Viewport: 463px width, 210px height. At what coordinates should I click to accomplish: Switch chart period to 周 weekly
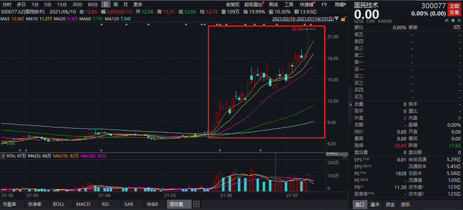pos(115,4)
